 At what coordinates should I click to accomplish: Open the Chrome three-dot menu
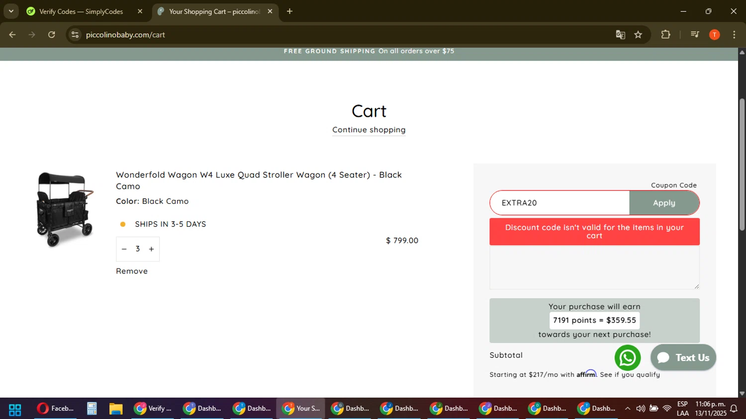(x=734, y=35)
